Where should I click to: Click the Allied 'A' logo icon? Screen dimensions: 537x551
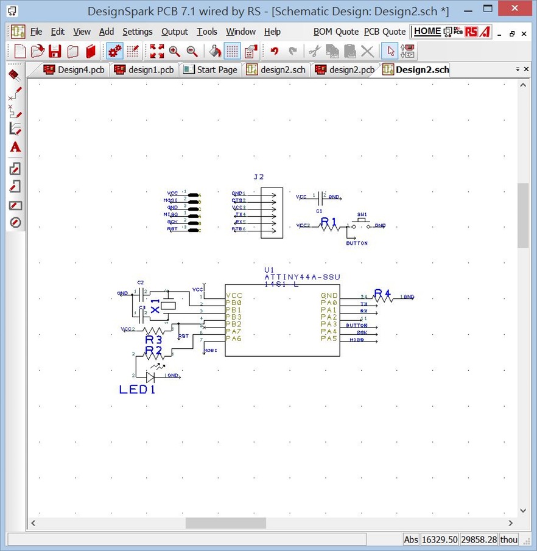(x=485, y=32)
